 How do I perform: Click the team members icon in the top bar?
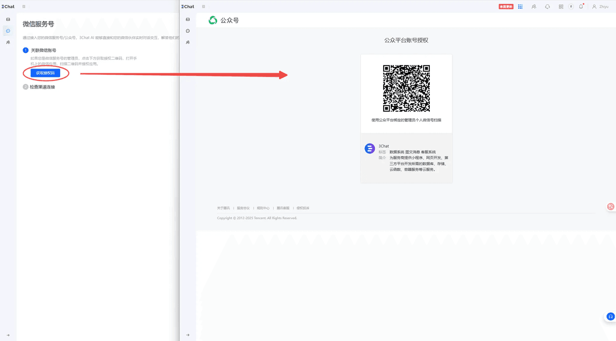534,7
